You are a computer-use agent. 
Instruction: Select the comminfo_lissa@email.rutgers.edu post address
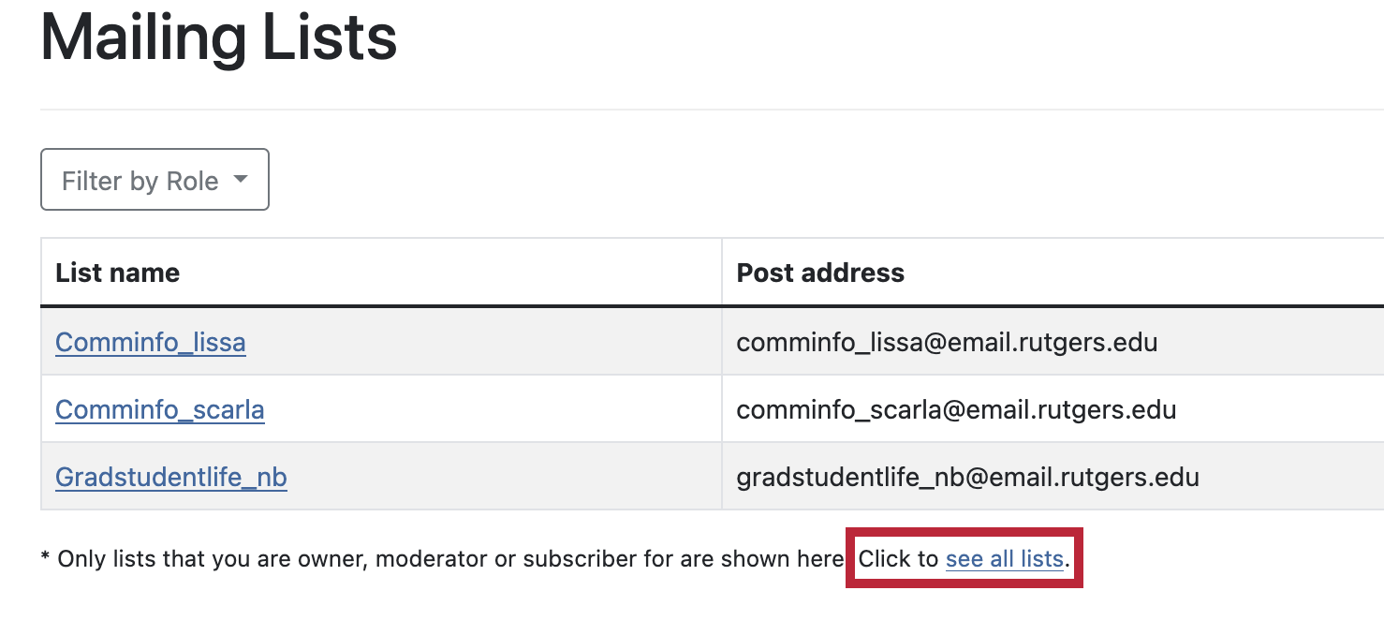[x=947, y=343]
